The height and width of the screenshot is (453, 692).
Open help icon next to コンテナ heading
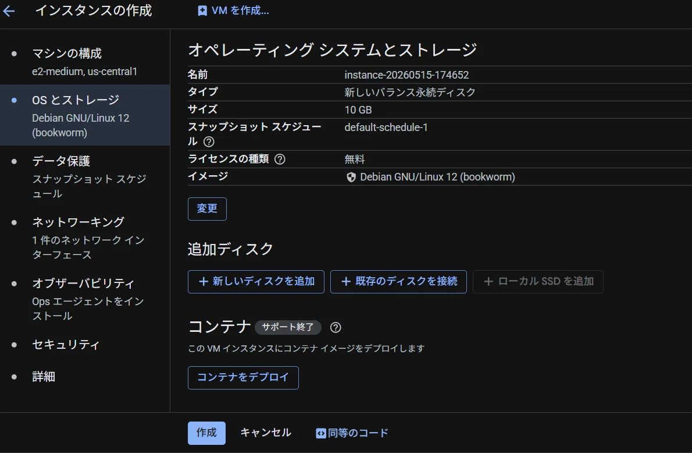(336, 327)
